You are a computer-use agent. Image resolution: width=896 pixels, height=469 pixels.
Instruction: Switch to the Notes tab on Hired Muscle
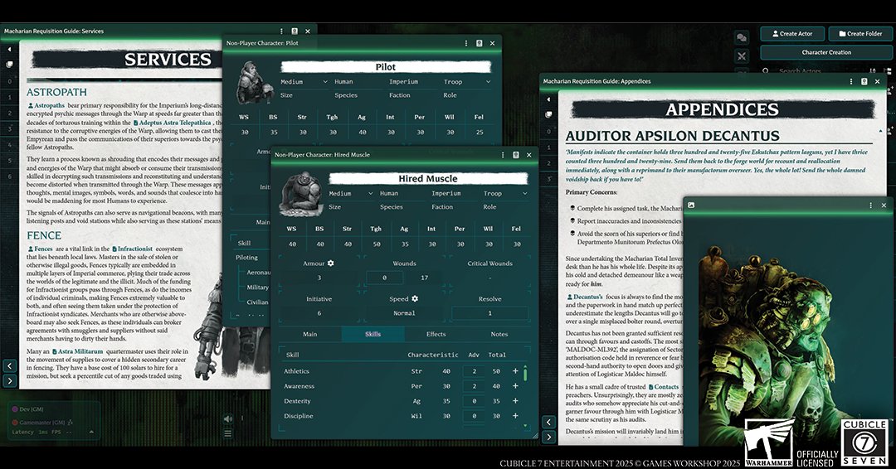point(499,334)
